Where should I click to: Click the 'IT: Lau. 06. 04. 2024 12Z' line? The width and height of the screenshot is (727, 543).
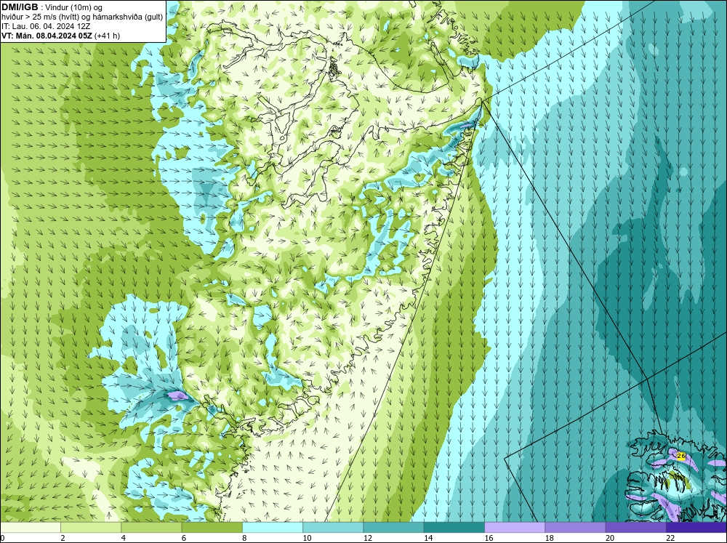click(46, 26)
